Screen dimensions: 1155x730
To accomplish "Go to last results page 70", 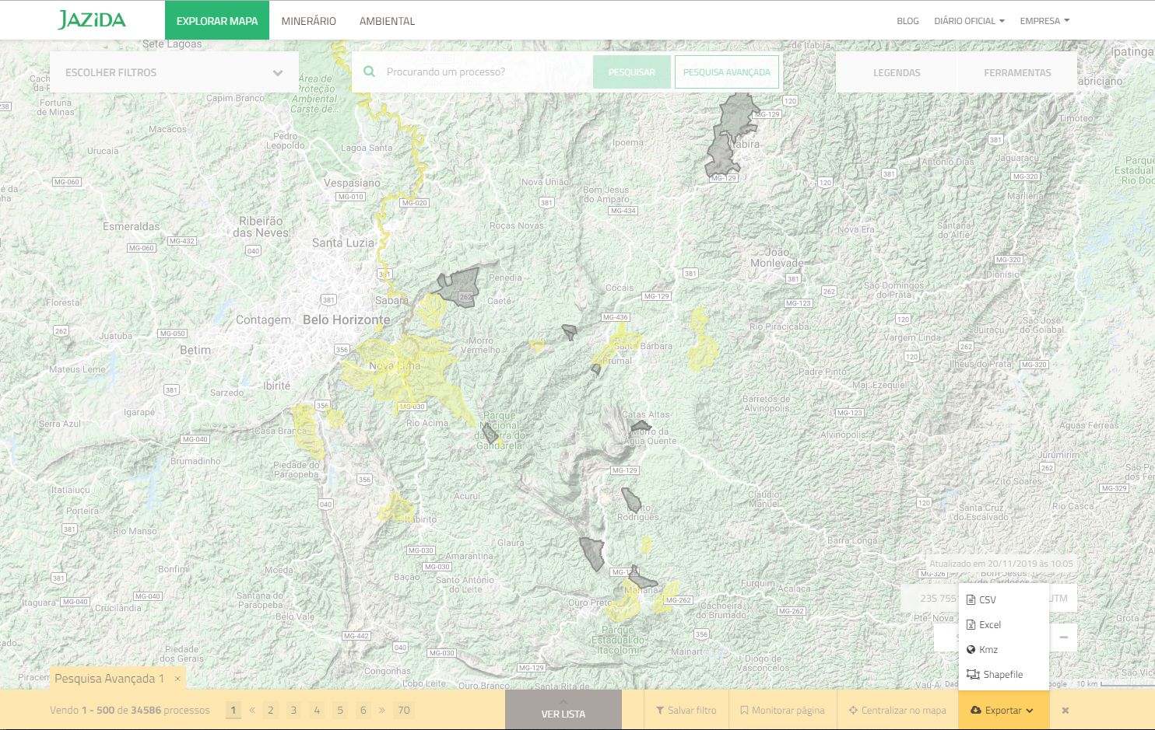I will 403,710.
